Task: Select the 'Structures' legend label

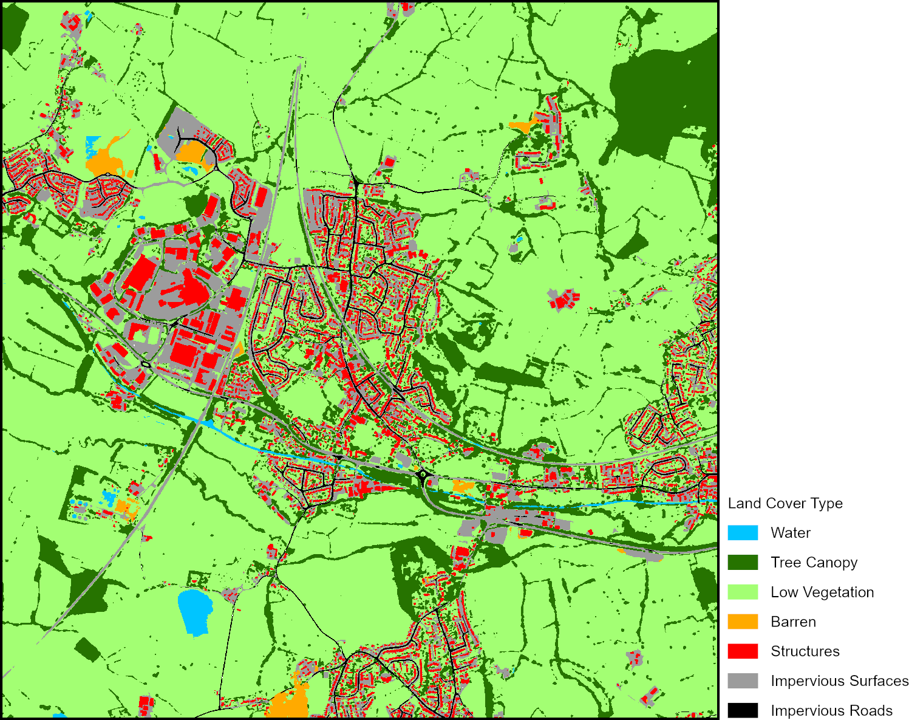Action: coord(805,651)
